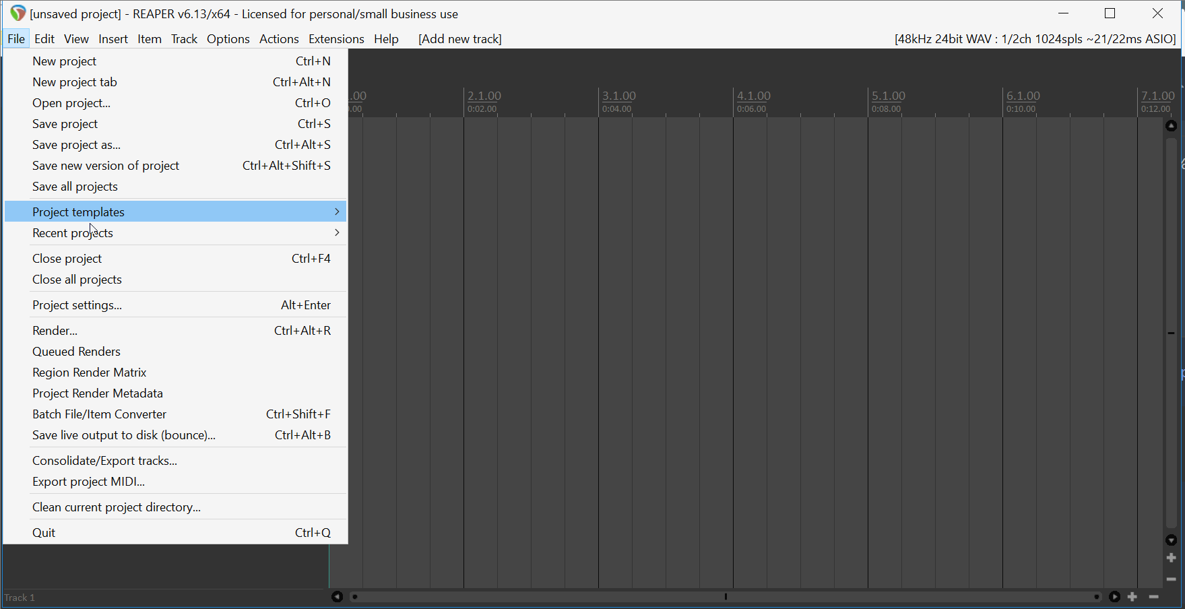Image resolution: width=1185 pixels, height=609 pixels.
Task: Click the Track 1 label at bottom left
Action: click(x=20, y=598)
